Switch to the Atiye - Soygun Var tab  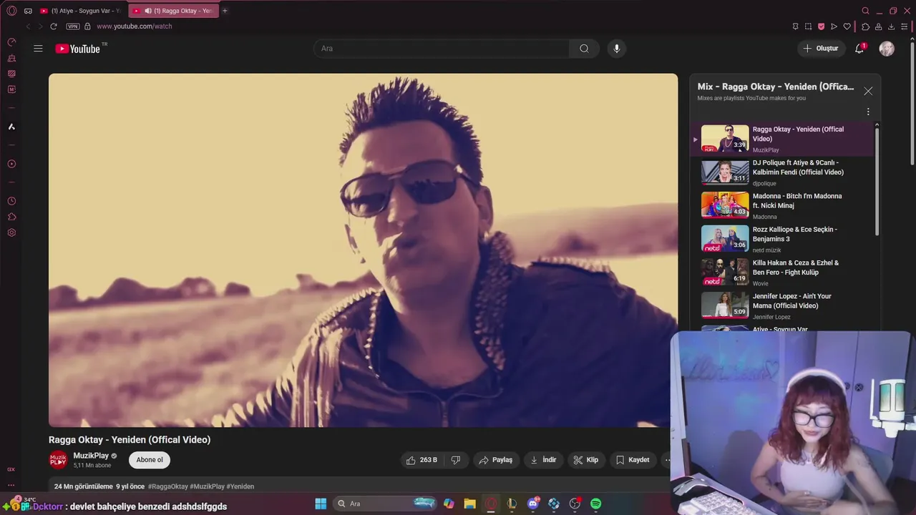80,11
